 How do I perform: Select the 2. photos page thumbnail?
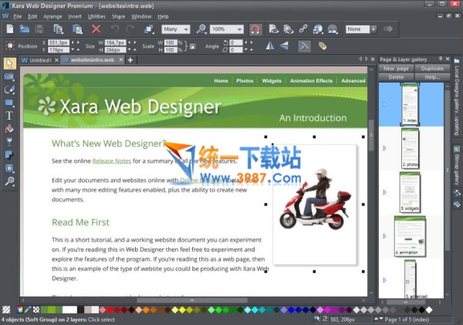411,148
